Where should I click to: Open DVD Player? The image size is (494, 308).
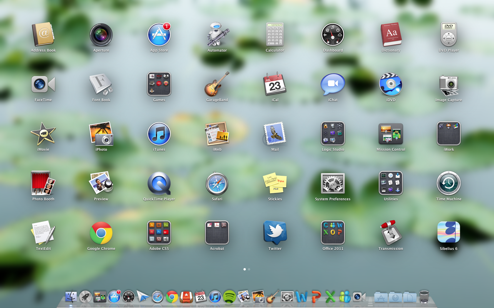[x=449, y=35]
